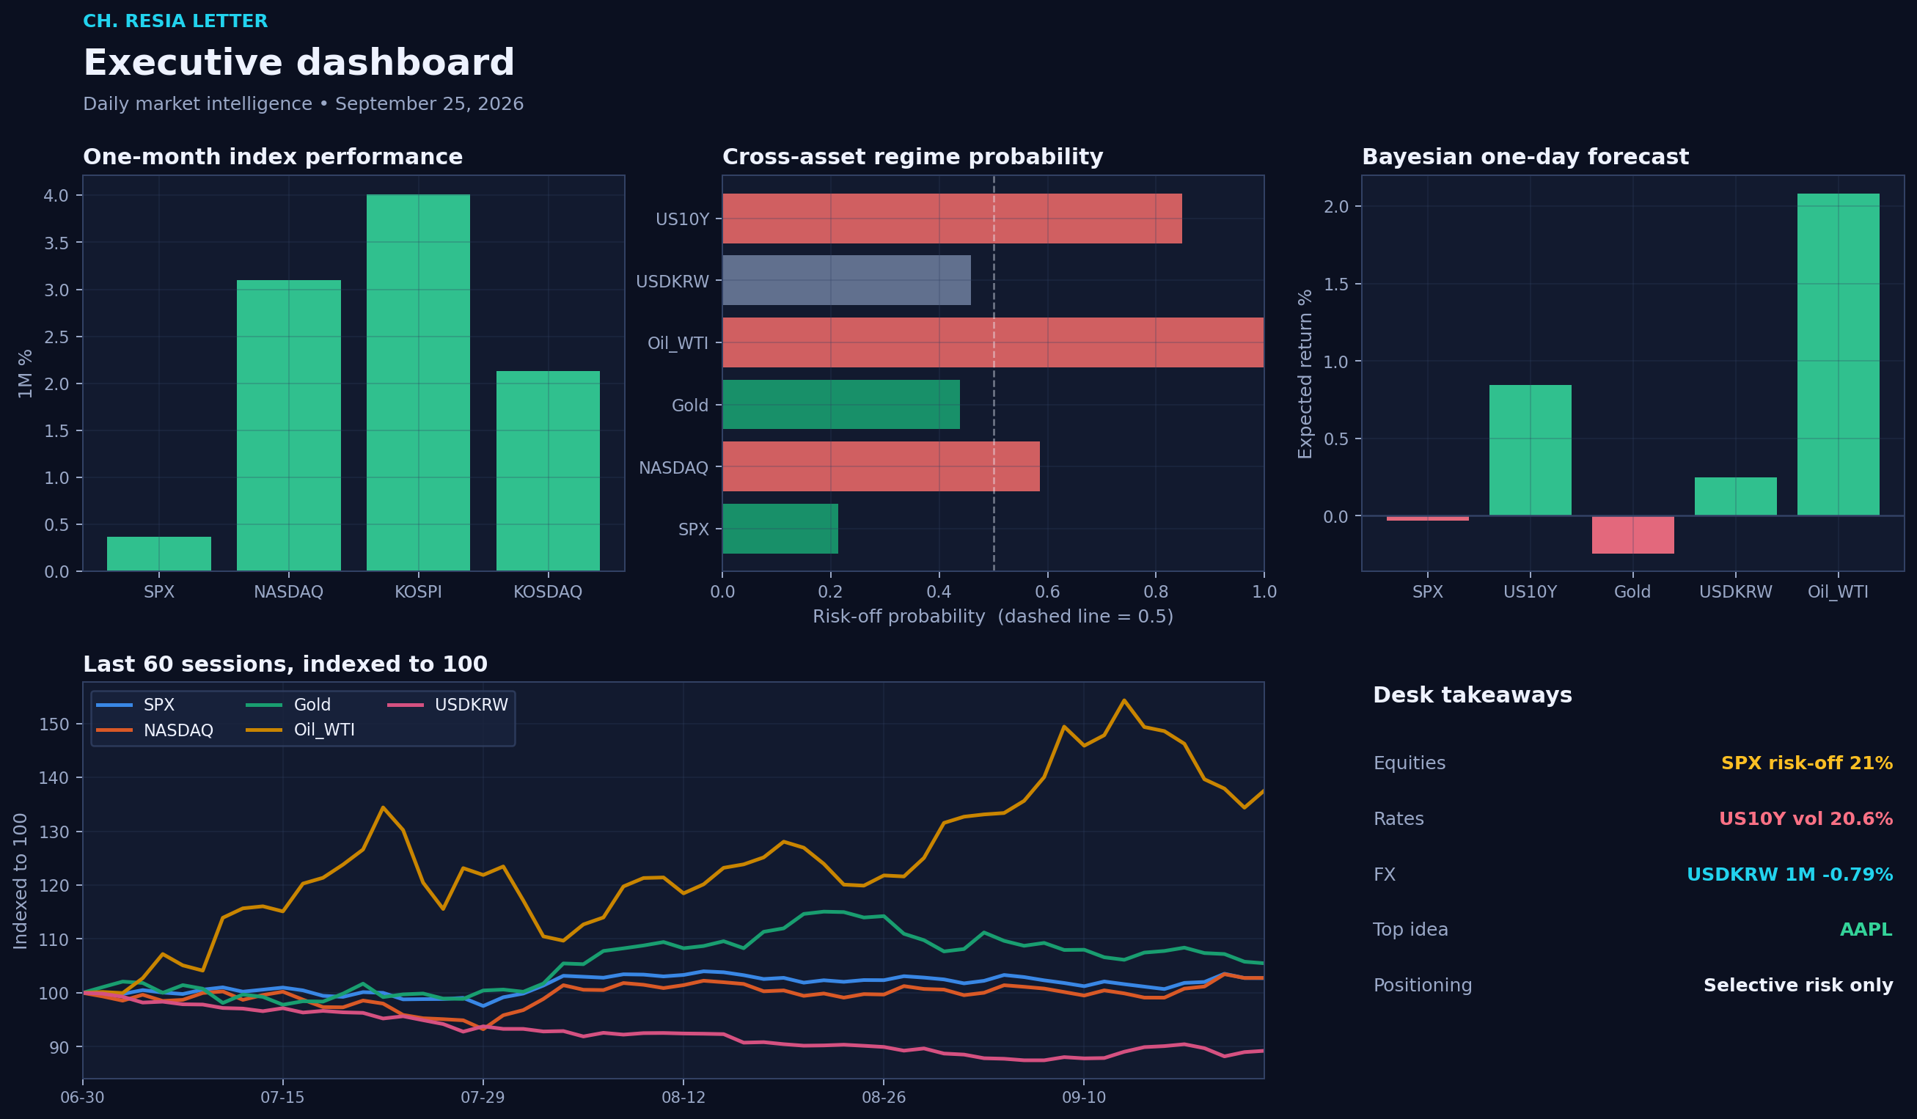Click the One-month index performance chart title

(272, 157)
